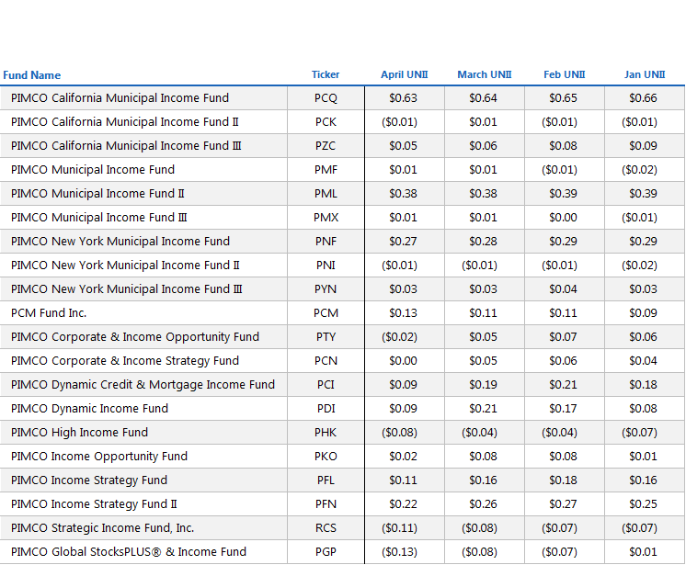Image resolution: width=686 pixels, height=565 pixels.
Task: Click the PNF ticker cell
Action: click(326, 242)
